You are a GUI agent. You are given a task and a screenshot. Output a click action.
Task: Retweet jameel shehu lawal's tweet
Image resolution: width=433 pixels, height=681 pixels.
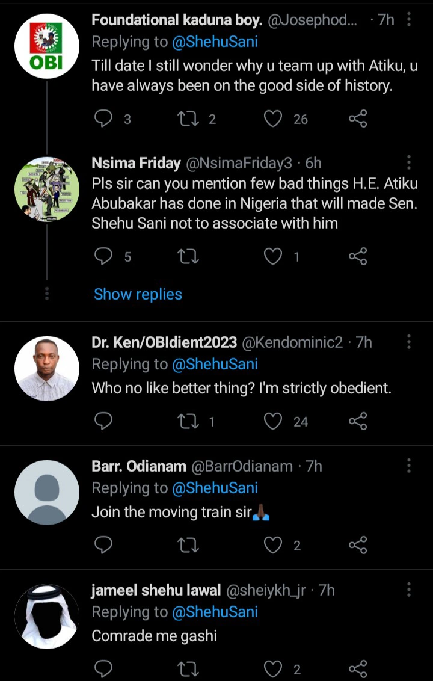[189, 669]
